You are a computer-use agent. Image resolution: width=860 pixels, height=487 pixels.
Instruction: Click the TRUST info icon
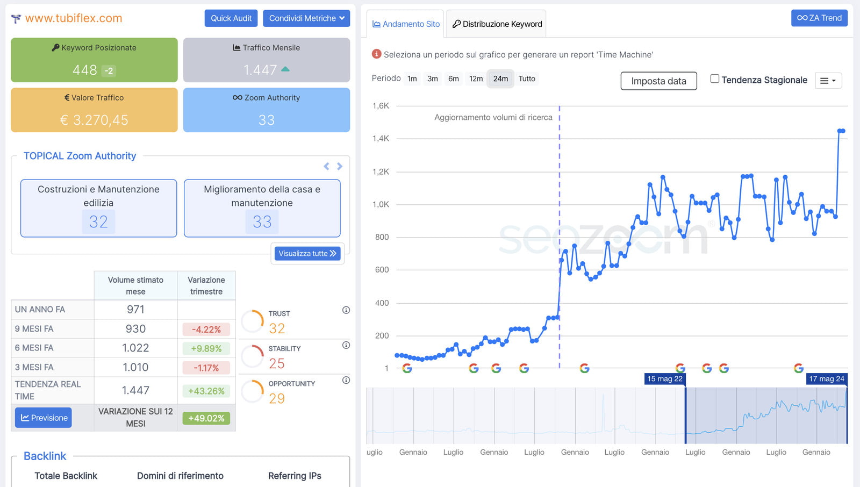(x=346, y=310)
